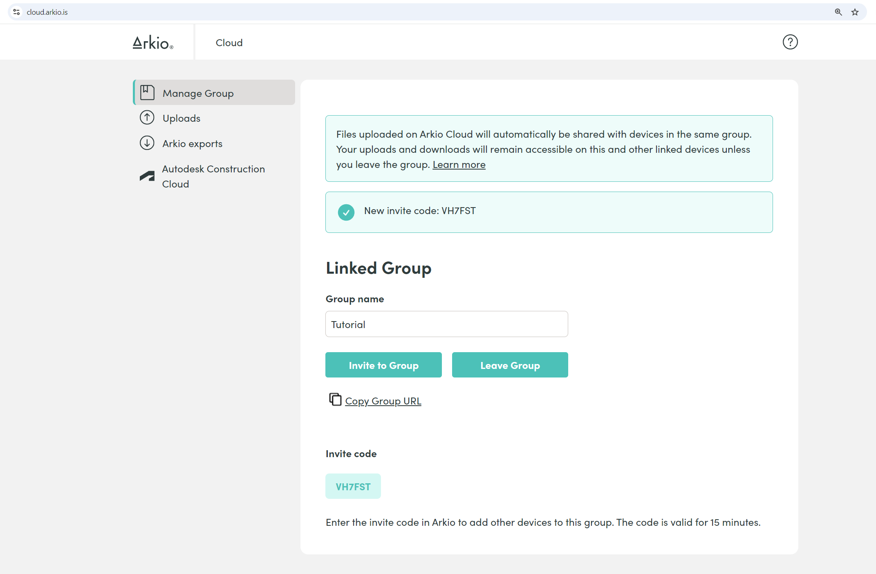Click the Arkio exports download icon
This screenshot has height=574, width=876.
tap(147, 143)
